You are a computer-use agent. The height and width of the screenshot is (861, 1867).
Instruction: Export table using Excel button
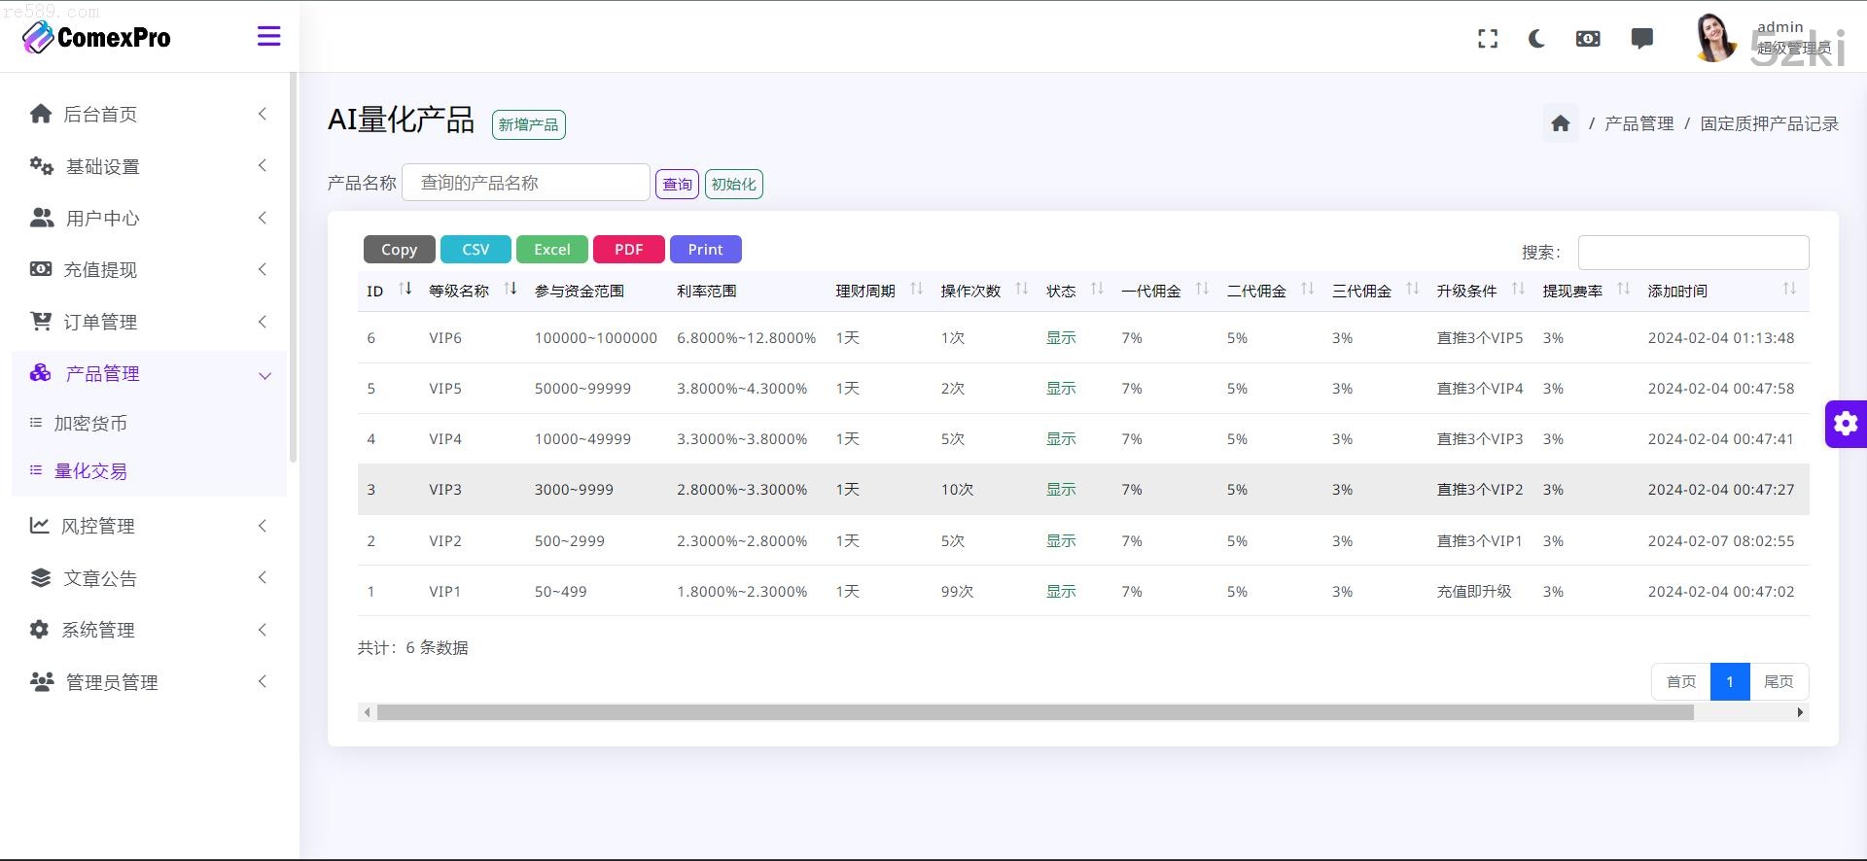coord(551,250)
